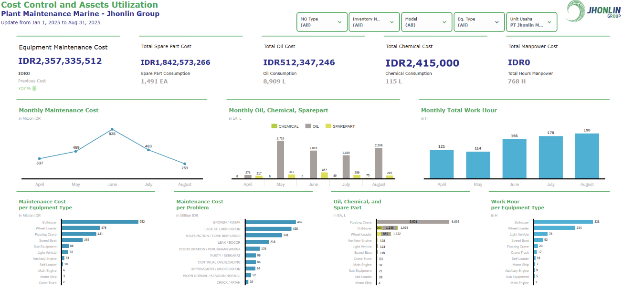Select the OIL legend color swatch
Image resolution: width=623 pixels, height=289 pixels.
[x=308, y=126]
